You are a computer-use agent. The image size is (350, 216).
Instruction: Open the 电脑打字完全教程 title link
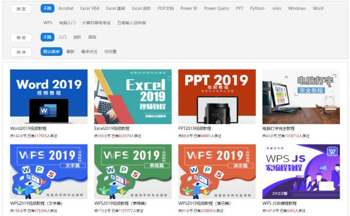tap(279, 128)
